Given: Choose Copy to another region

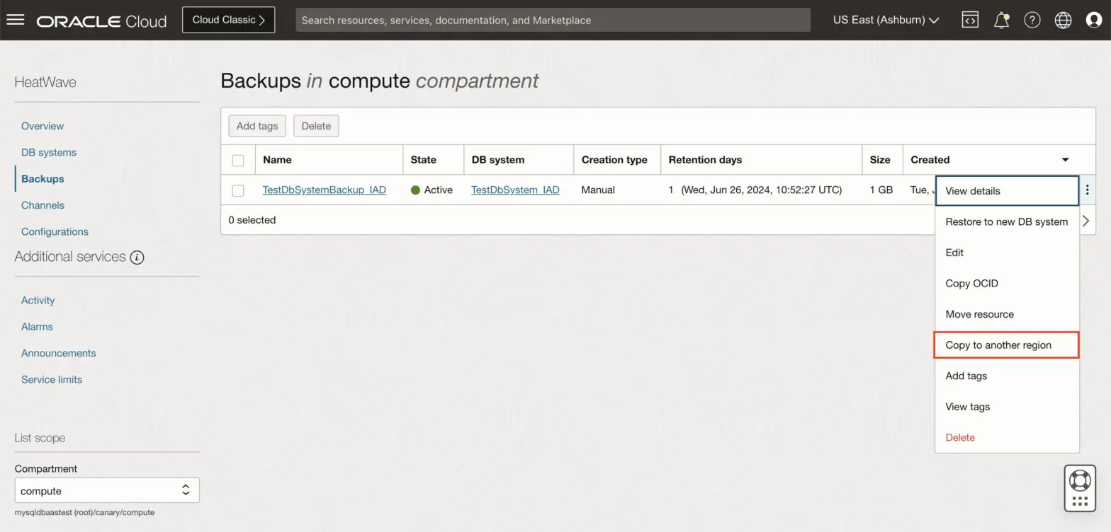Looking at the screenshot, I should (x=1006, y=345).
